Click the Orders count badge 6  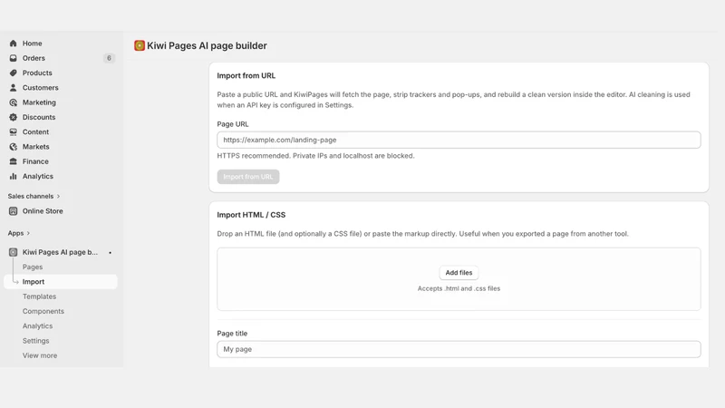pos(109,58)
